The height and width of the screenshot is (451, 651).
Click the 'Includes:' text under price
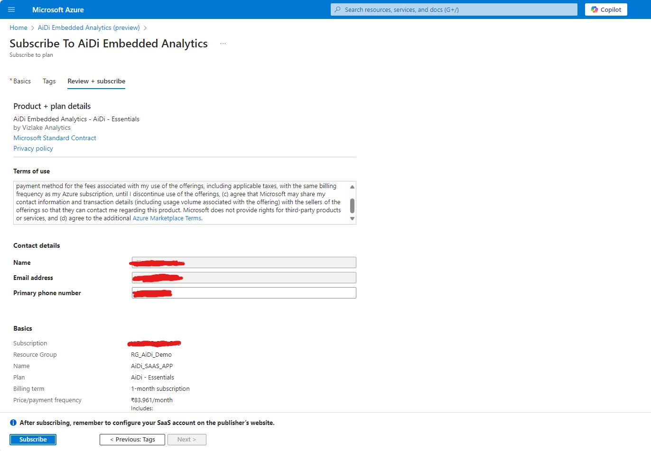click(x=142, y=408)
